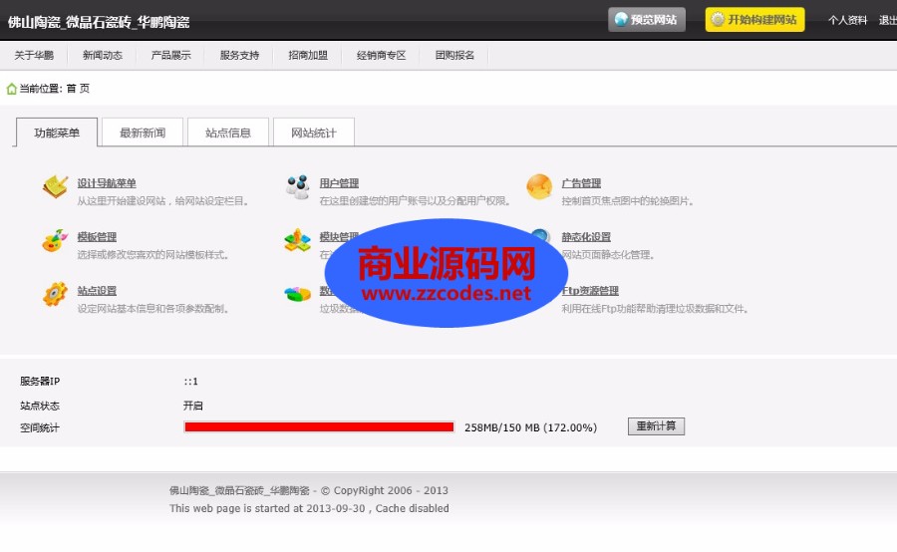Open the 新闻动态 menu item
The height and width of the screenshot is (552, 897).
(x=103, y=56)
